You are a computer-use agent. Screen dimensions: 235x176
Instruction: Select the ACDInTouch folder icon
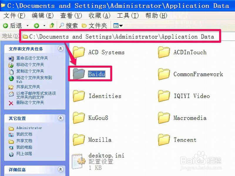click(x=164, y=52)
